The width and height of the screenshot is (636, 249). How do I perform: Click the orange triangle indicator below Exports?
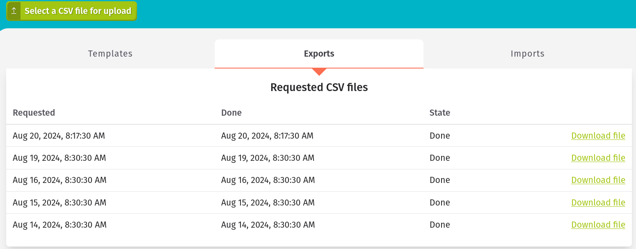coord(319,72)
